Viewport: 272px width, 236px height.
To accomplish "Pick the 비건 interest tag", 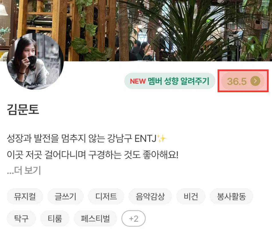I will [191, 196].
